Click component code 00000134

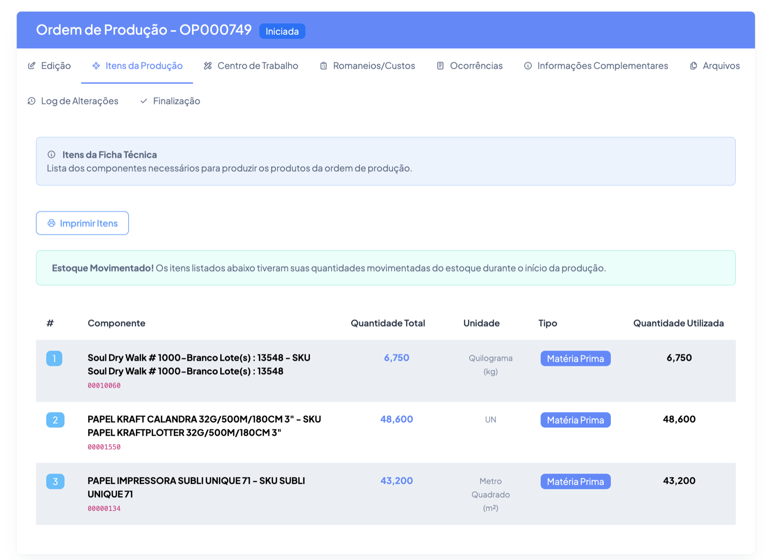[104, 508]
